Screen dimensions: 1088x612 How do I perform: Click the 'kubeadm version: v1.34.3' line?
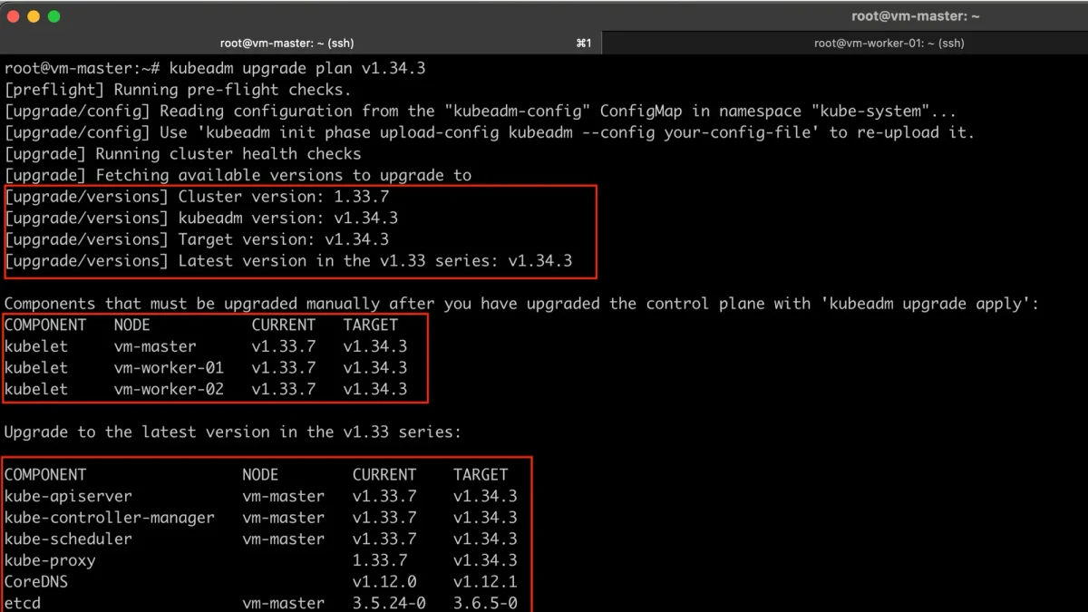[x=201, y=219]
